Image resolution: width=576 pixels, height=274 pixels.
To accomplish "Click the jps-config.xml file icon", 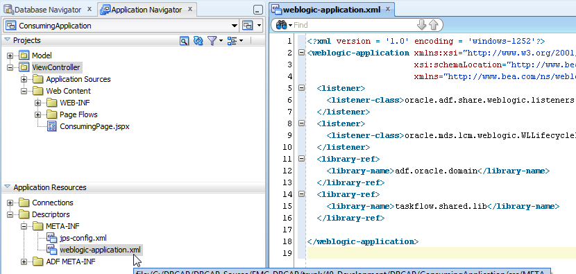I will point(51,238).
